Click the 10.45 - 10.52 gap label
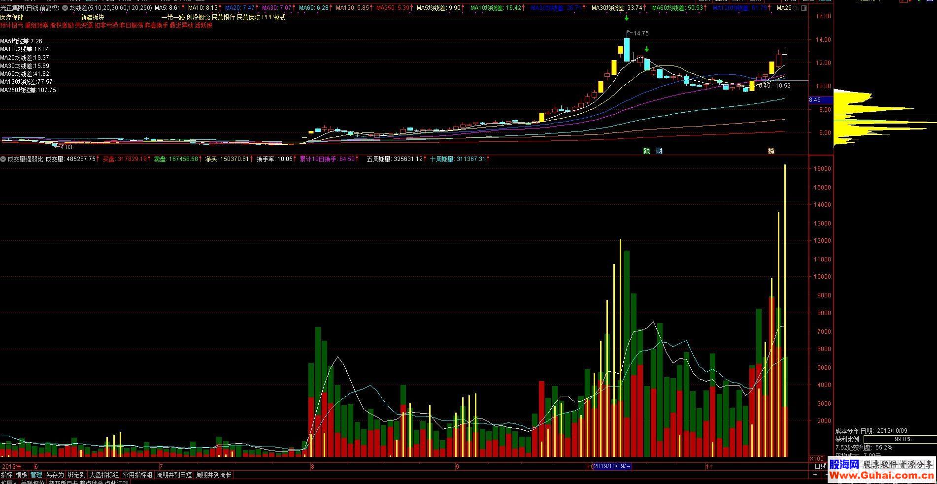 [x=772, y=86]
